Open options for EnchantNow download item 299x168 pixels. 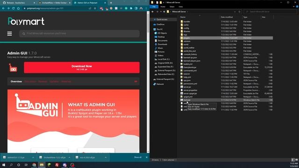click(69, 158)
